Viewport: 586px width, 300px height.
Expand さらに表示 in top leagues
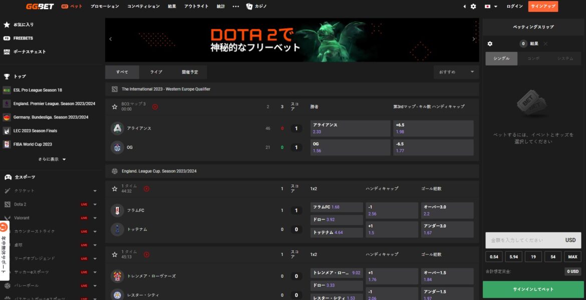(x=52, y=159)
